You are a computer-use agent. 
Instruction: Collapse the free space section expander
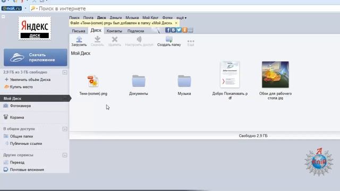pyautogui.click(x=65, y=72)
